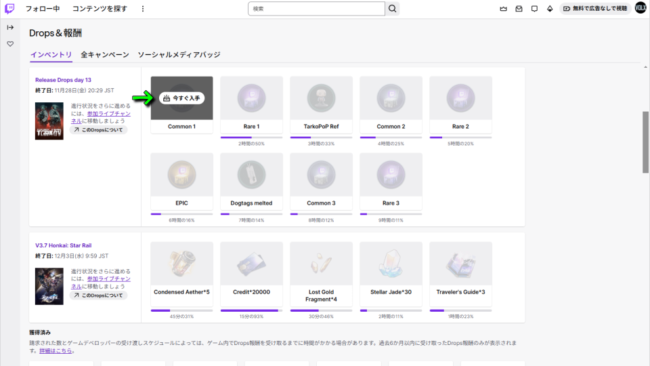
Task: Select the Rare 2 drop icon
Action: tap(460, 98)
